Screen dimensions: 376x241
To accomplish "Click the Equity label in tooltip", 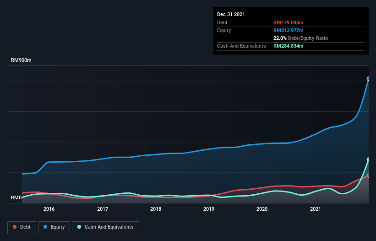I will [x=224, y=30].
